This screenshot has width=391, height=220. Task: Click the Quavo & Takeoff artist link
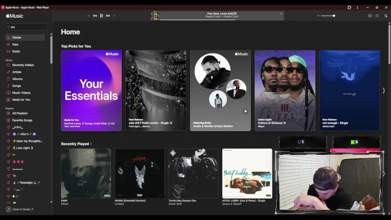coord(233,204)
